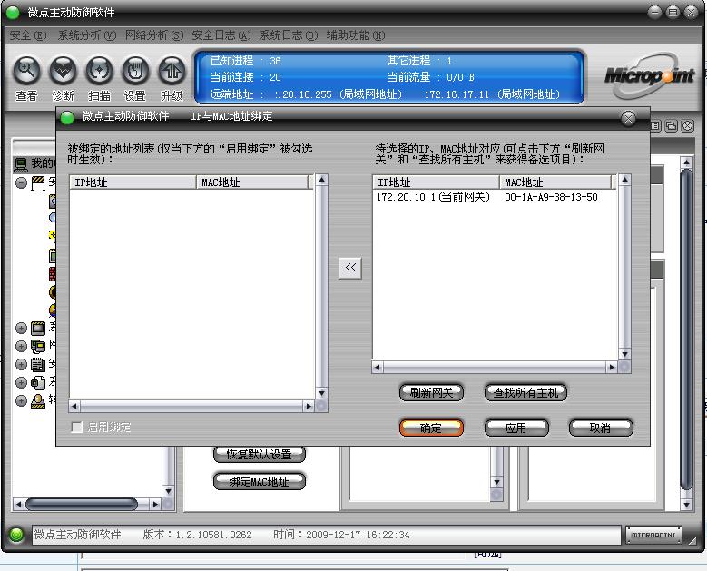This screenshot has height=571, width=707.
Task: Click the 已知进程: 36 info text
Action: point(245,61)
